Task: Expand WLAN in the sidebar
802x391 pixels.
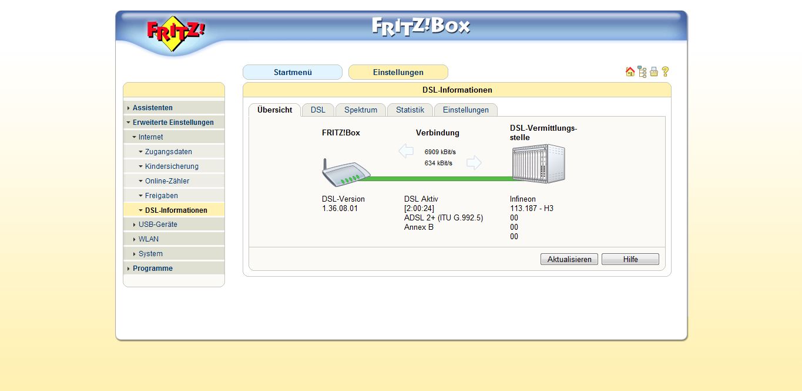Action: coord(174,239)
